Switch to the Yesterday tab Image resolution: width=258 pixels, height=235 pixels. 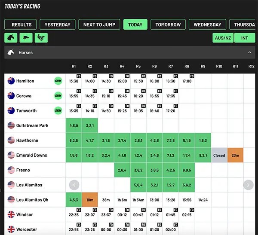coord(58,24)
